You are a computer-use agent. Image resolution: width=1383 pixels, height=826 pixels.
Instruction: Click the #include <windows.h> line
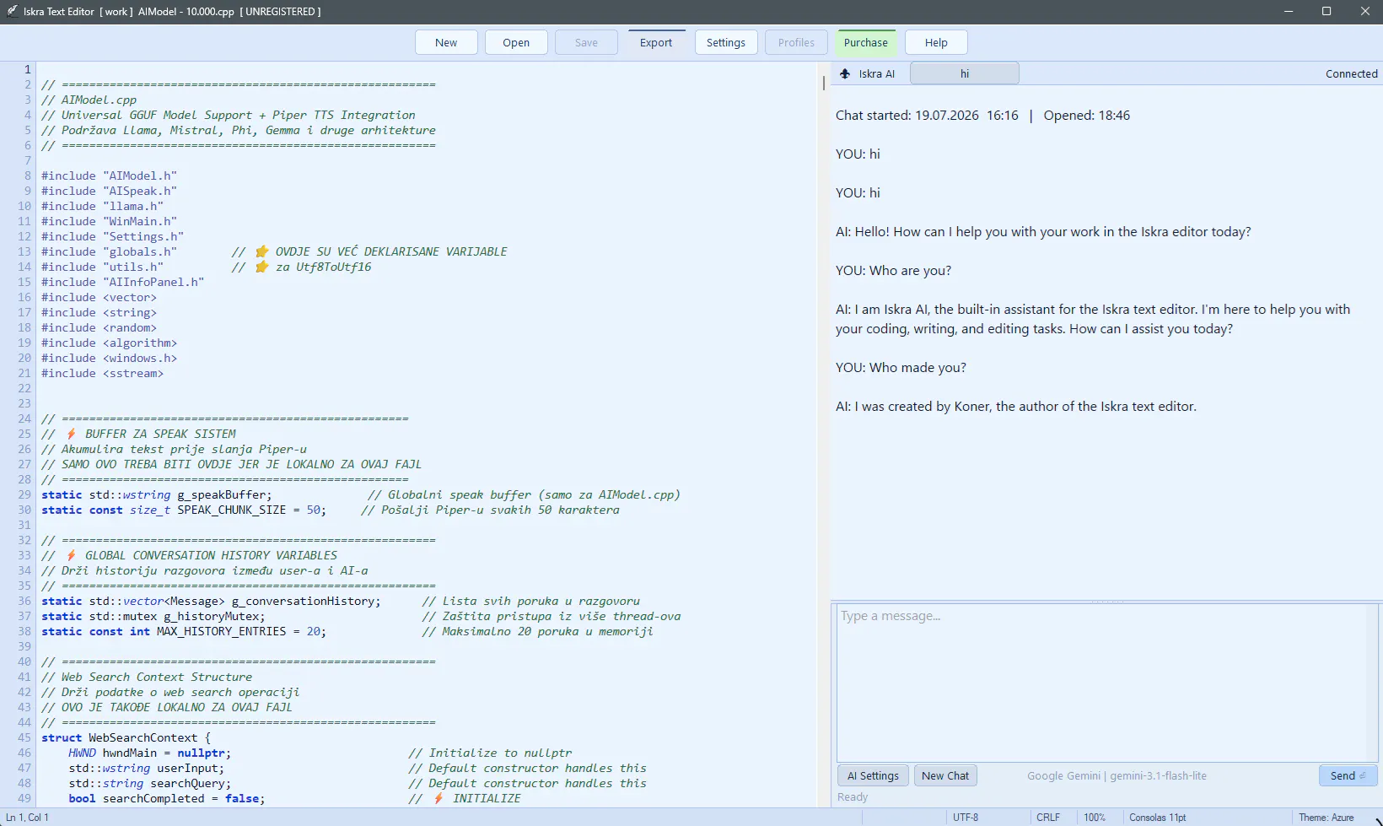(x=109, y=358)
